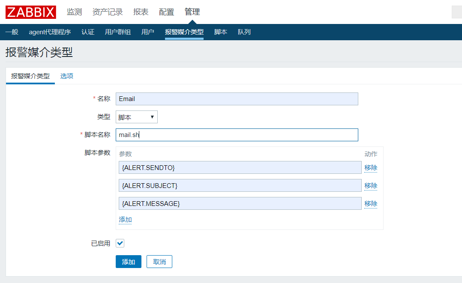Remove the {ALERT.SUBJECT} parameter
This screenshot has width=462, height=283.
point(371,186)
